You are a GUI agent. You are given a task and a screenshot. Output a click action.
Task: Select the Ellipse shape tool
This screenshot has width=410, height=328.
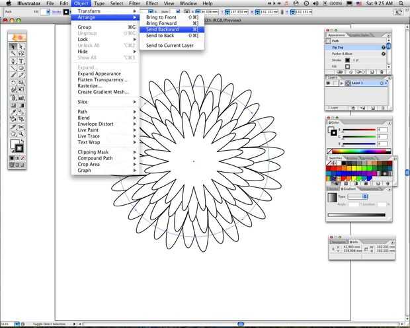[21, 68]
